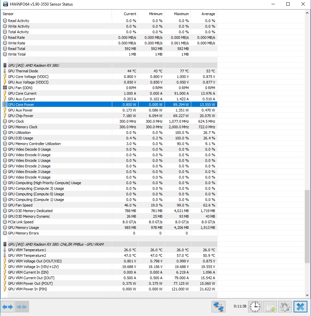Click the Average column header
The height and width of the screenshot is (316, 311).
(x=204, y=14)
